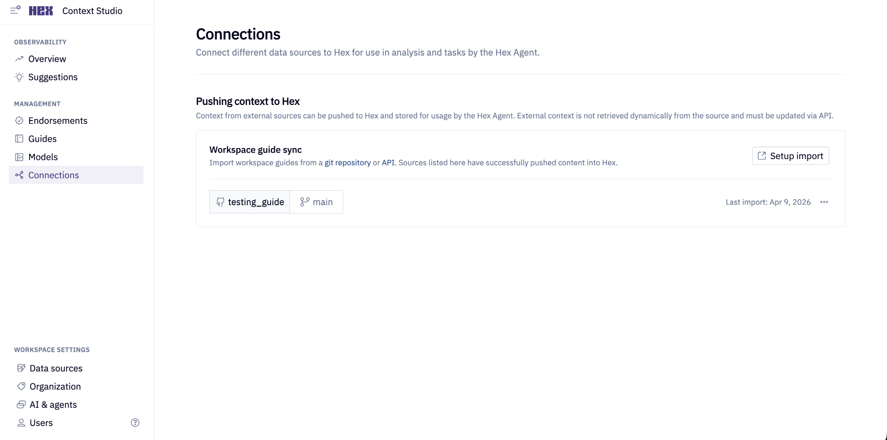Select the testing_guide repository chip

click(x=249, y=202)
